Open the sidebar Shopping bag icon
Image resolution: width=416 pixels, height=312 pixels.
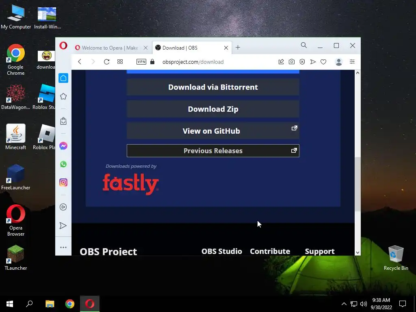click(x=63, y=121)
